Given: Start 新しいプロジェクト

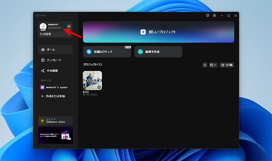Looking at the screenshot, I should [158, 32].
